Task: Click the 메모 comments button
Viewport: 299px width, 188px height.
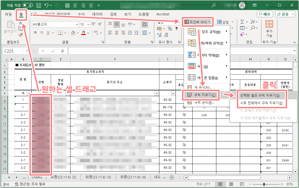Action: click(265, 14)
